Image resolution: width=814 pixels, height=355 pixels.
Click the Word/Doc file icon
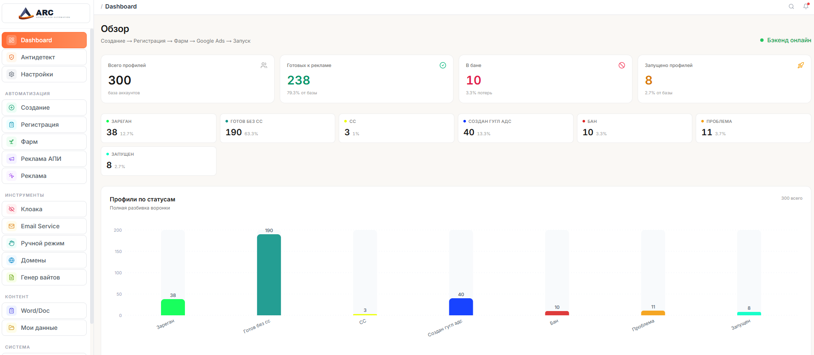(12, 311)
